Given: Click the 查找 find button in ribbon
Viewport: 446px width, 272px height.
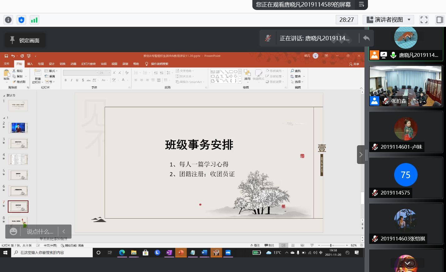Looking at the screenshot, I should tap(296, 71).
